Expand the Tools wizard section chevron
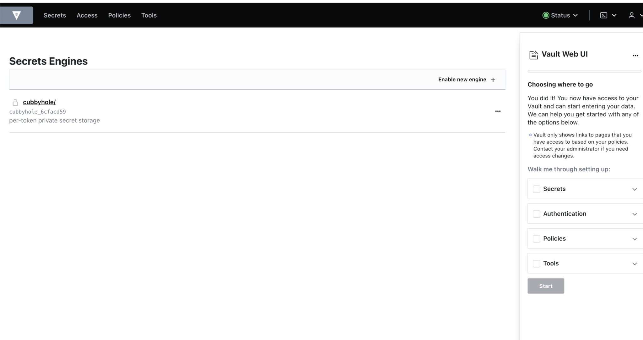The height and width of the screenshot is (340, 643). coord(635,264)
